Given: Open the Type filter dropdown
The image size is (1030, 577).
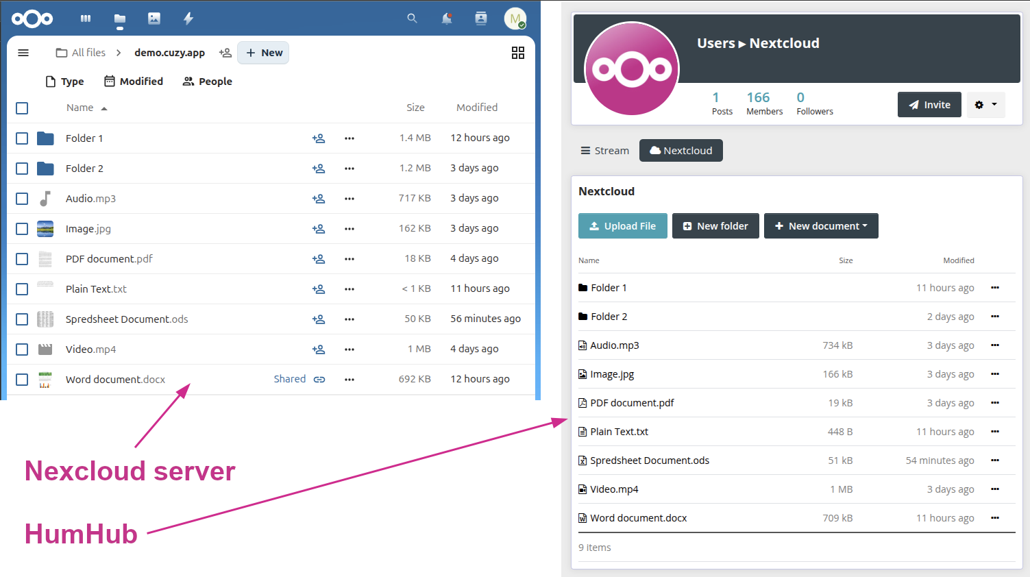Looking at the screenshot, I should (64, 82).
